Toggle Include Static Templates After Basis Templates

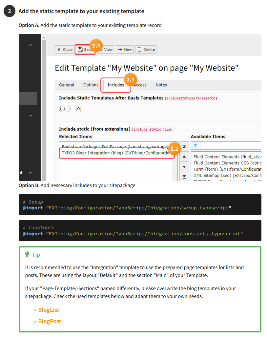65,109
